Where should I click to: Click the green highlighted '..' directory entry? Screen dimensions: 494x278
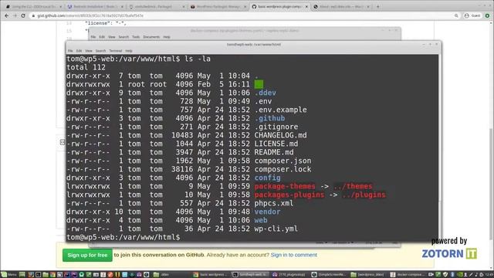point(259,84)
